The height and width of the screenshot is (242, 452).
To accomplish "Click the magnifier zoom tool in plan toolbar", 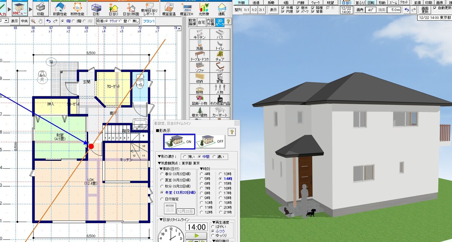I will (x=34, y=21).
